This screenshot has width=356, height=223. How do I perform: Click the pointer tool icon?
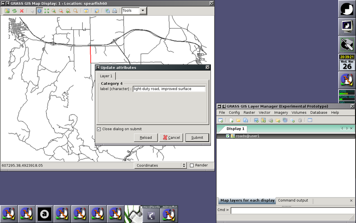32,11
